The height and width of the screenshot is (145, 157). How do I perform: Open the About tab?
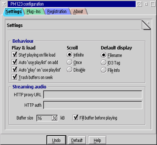[78, 12]
